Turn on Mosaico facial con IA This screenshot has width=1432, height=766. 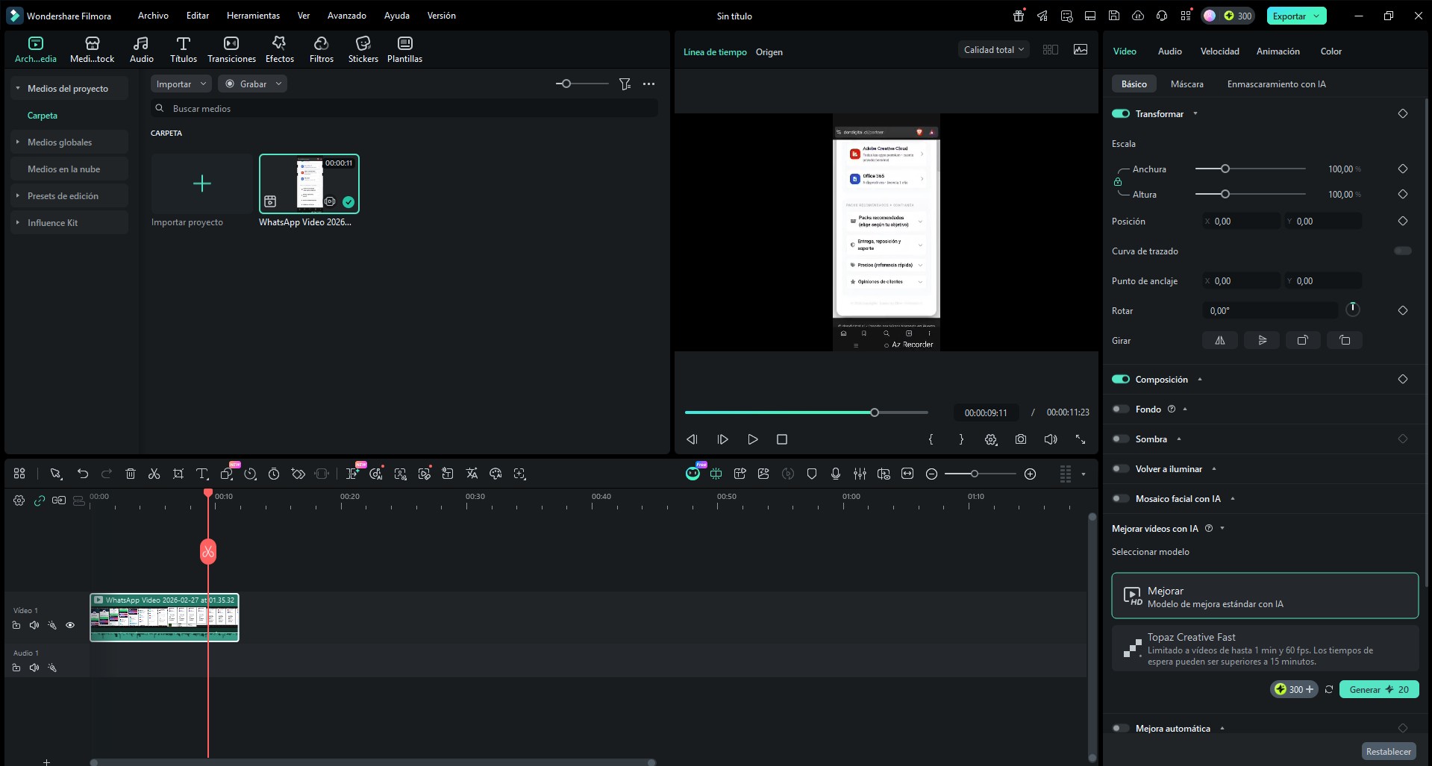click(1120, 499)
